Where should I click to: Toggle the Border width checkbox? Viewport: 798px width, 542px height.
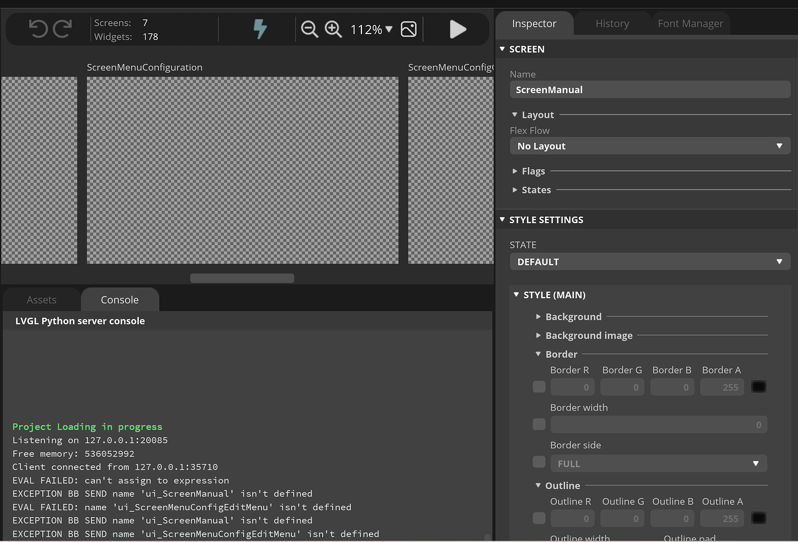[x=538, y=424]
